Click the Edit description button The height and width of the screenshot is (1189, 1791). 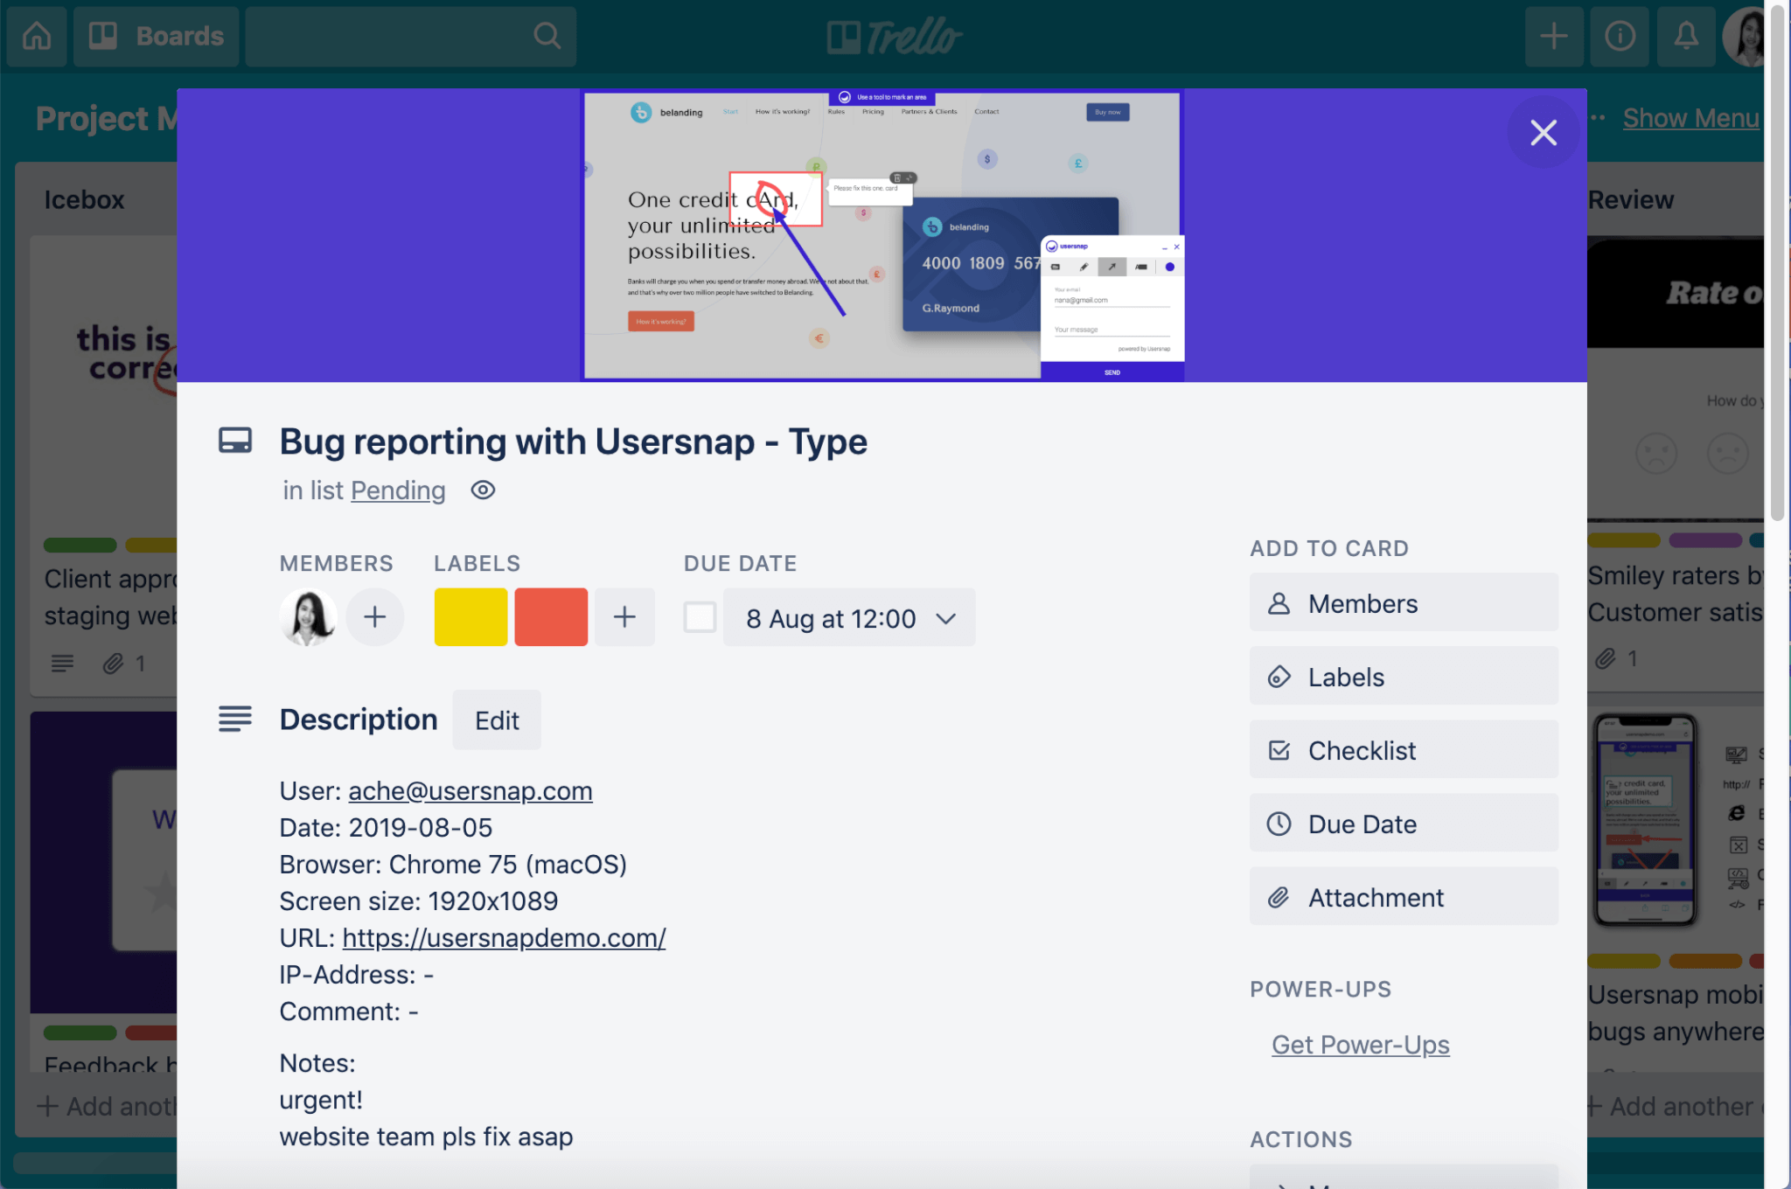497,720
